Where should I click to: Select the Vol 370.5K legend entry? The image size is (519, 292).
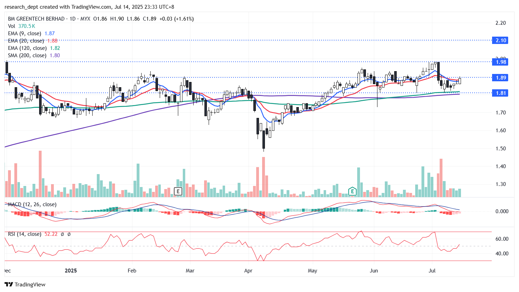pyautogui.click(x=22, y=26)
